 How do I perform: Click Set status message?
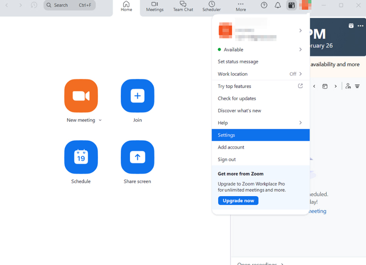coord(238,62)
